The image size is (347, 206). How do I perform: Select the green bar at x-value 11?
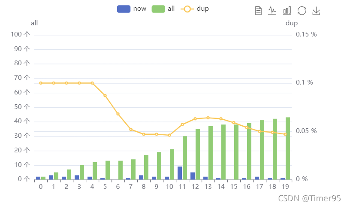click(x=185, y=158)
